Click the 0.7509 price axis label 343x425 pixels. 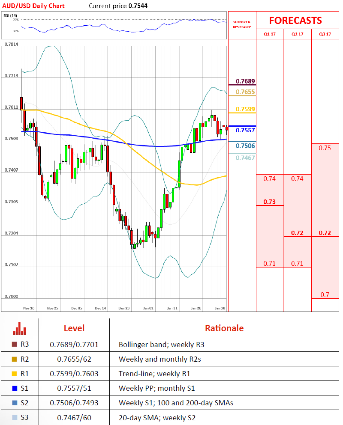click(12, 139)
